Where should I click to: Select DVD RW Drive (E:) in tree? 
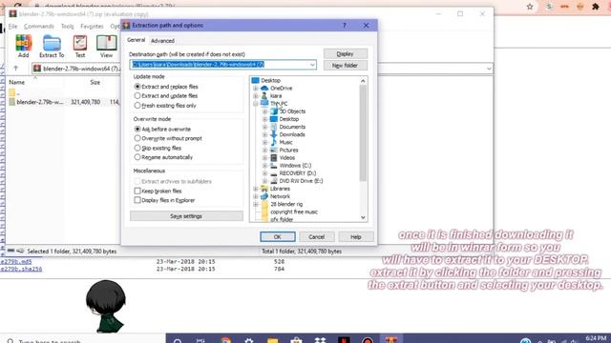coord(301,181)
